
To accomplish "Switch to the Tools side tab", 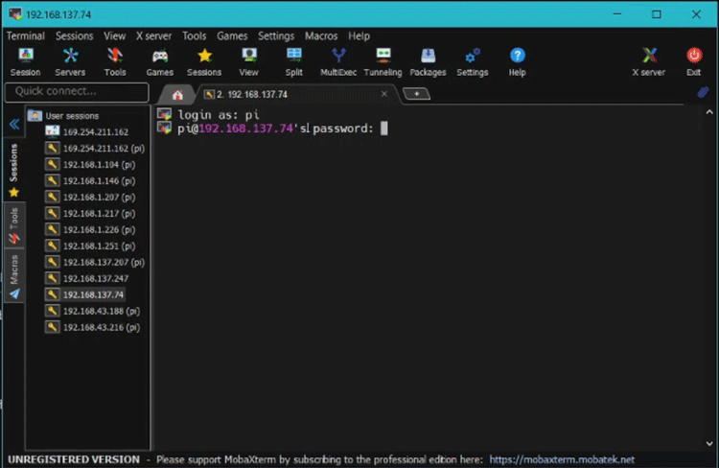I will (x=14, y=224).
